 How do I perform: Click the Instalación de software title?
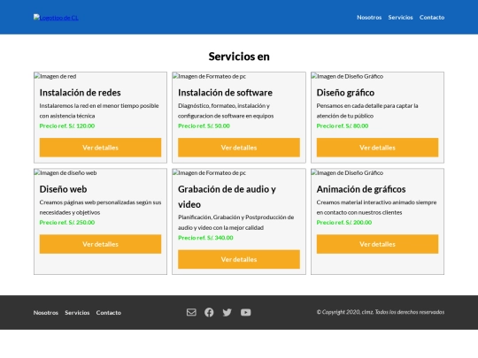226,93
